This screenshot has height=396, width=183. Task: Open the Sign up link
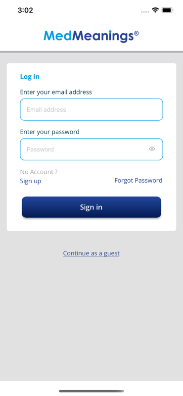point(31,181)
